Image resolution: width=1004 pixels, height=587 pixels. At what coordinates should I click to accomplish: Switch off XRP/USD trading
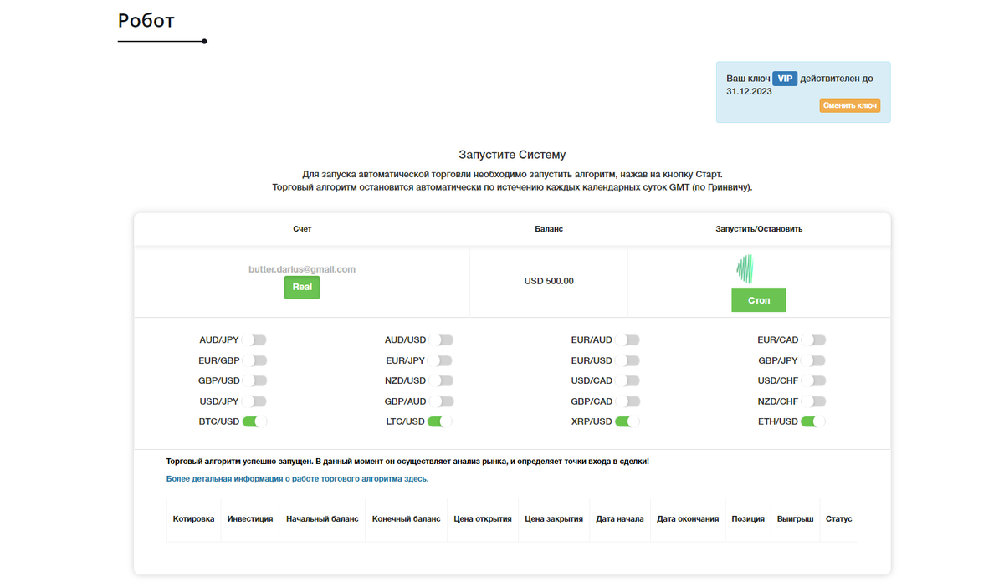pos(627,421)
